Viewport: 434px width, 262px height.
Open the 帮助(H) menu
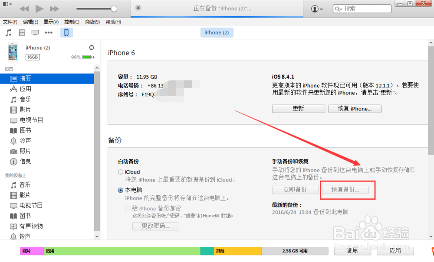point(113,22)
